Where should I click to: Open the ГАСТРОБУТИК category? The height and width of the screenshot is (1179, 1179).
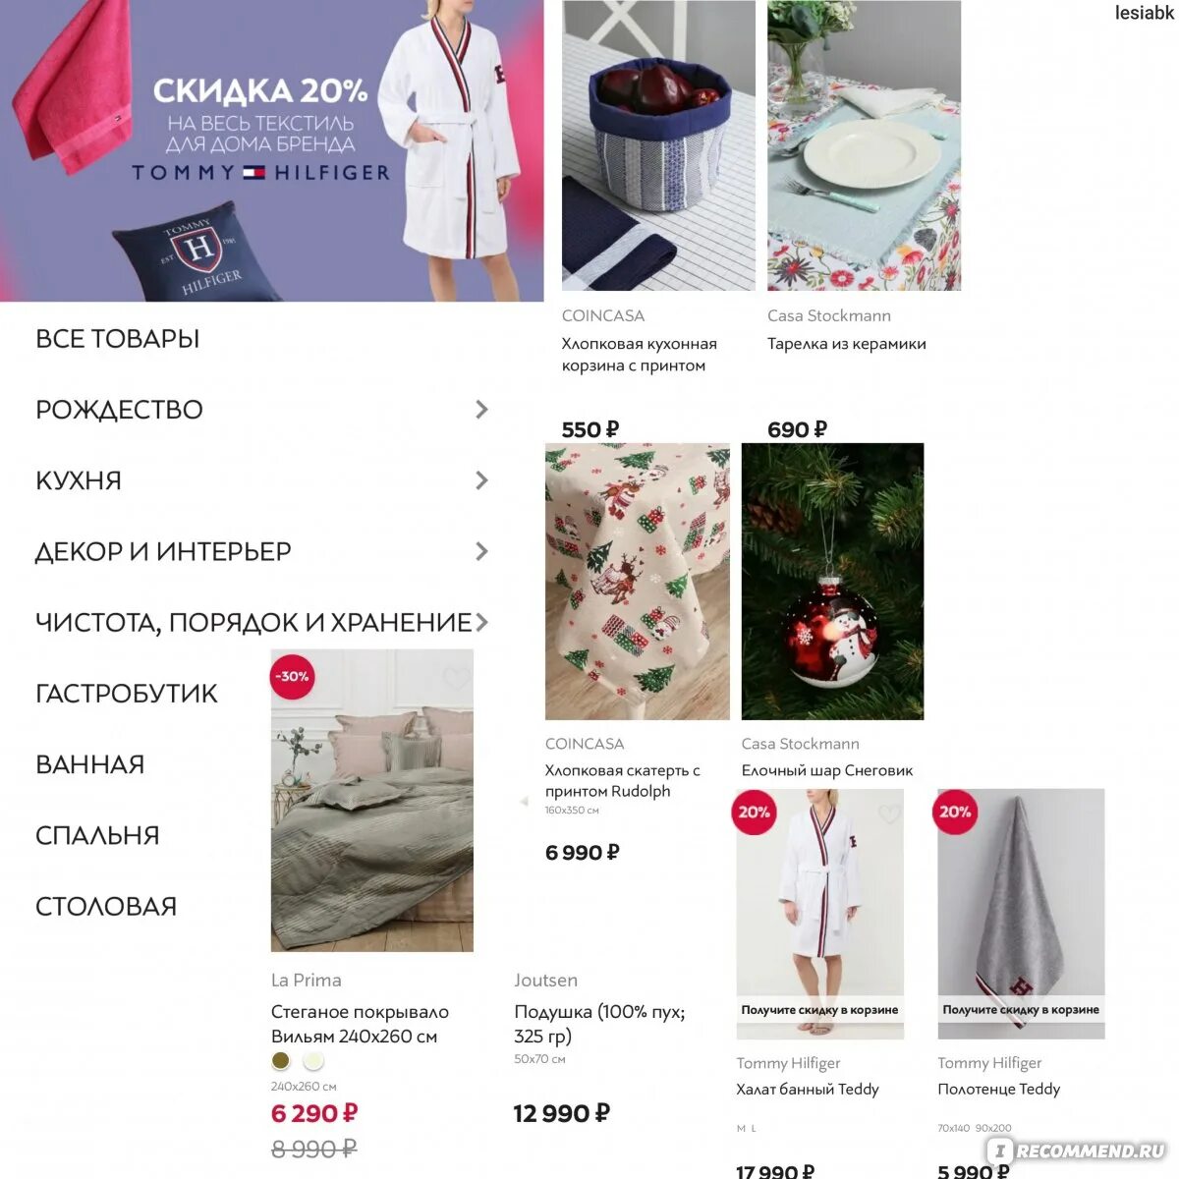(127, 694)
